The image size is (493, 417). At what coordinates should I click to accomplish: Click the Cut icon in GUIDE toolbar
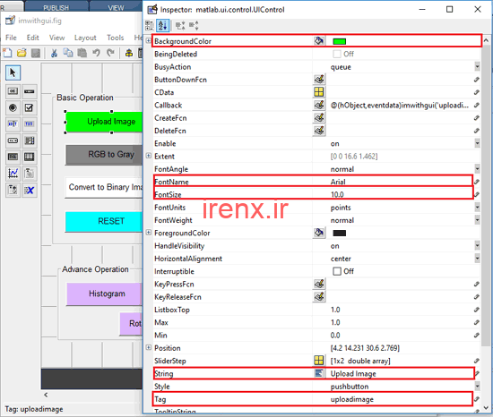click(54, 53)
